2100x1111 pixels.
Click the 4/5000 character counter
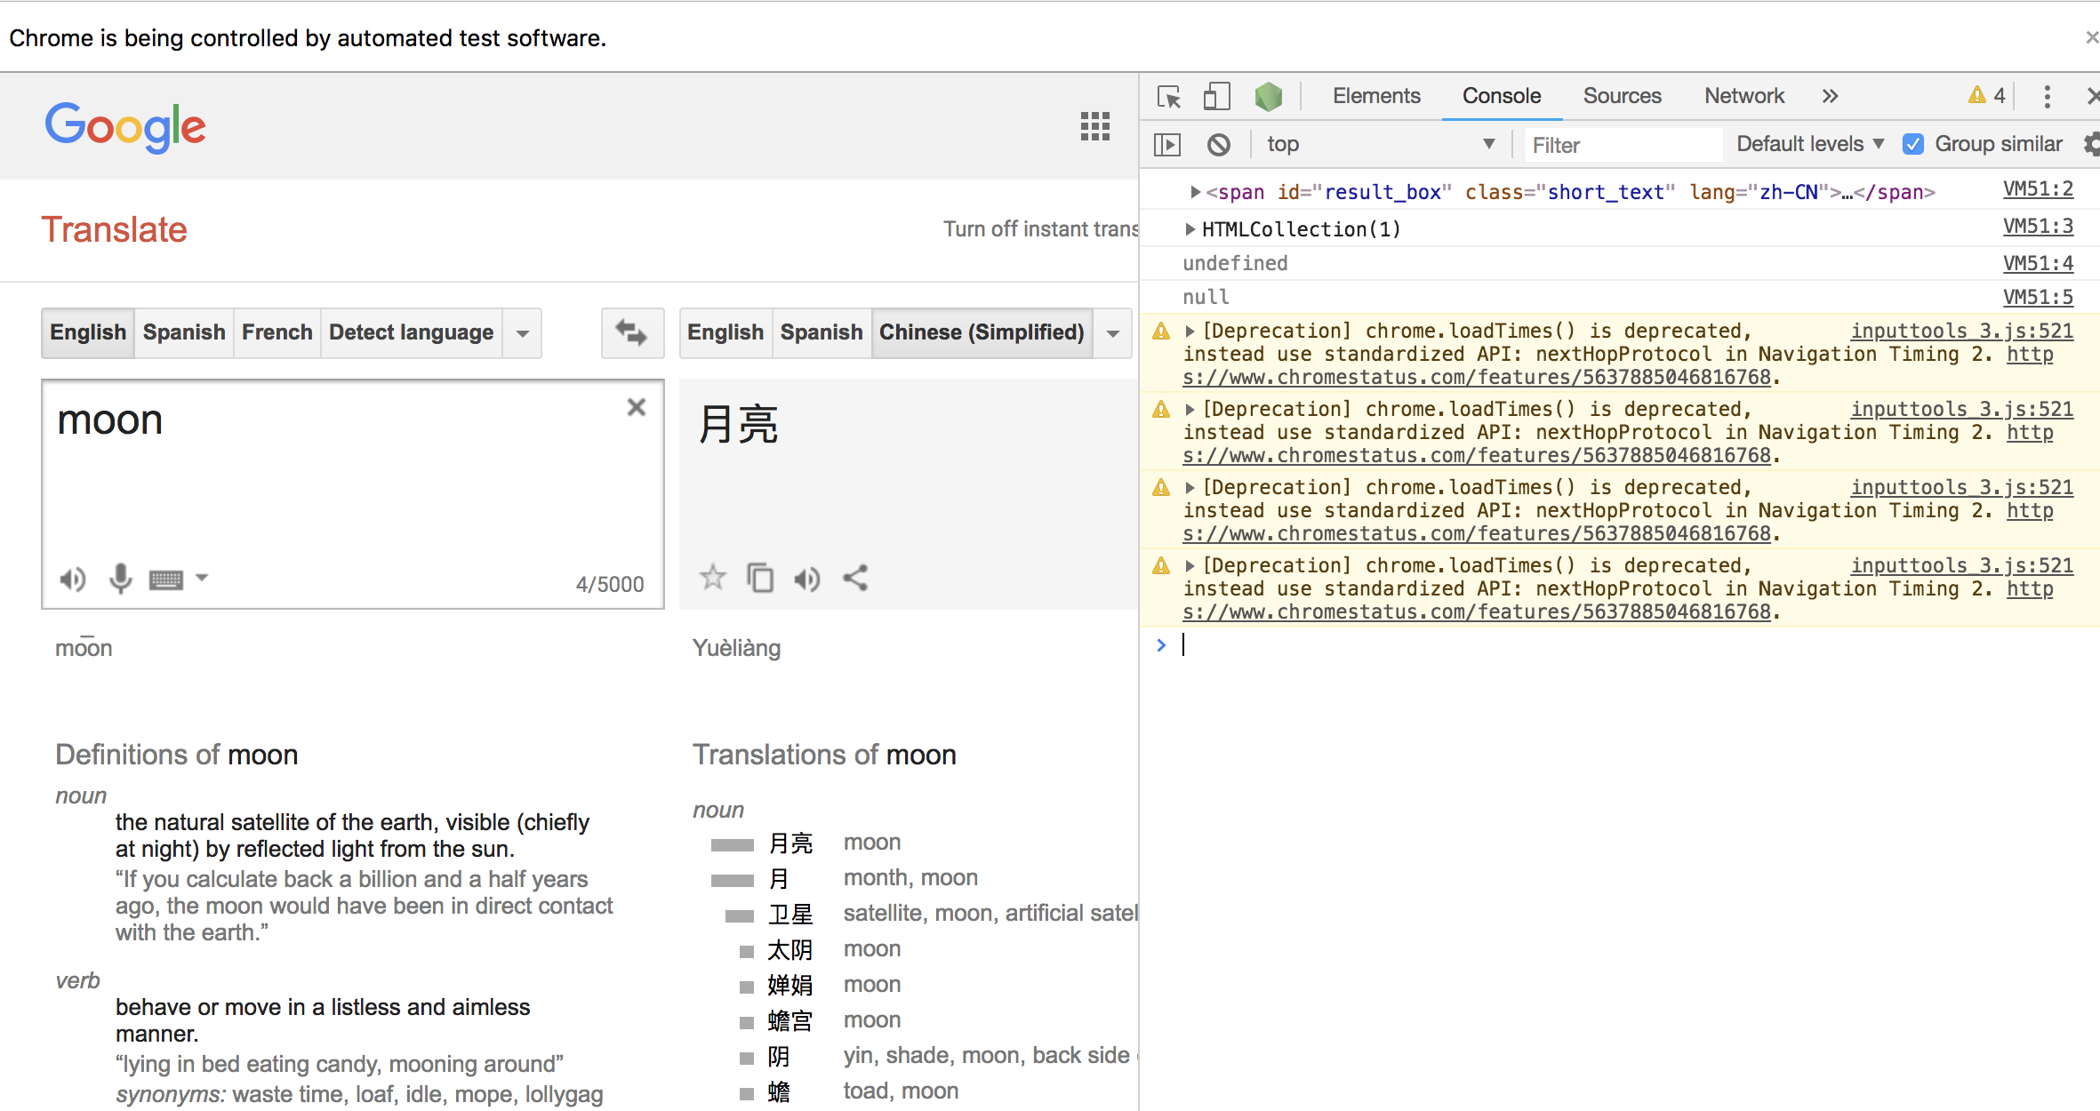[x=609, y=584]
